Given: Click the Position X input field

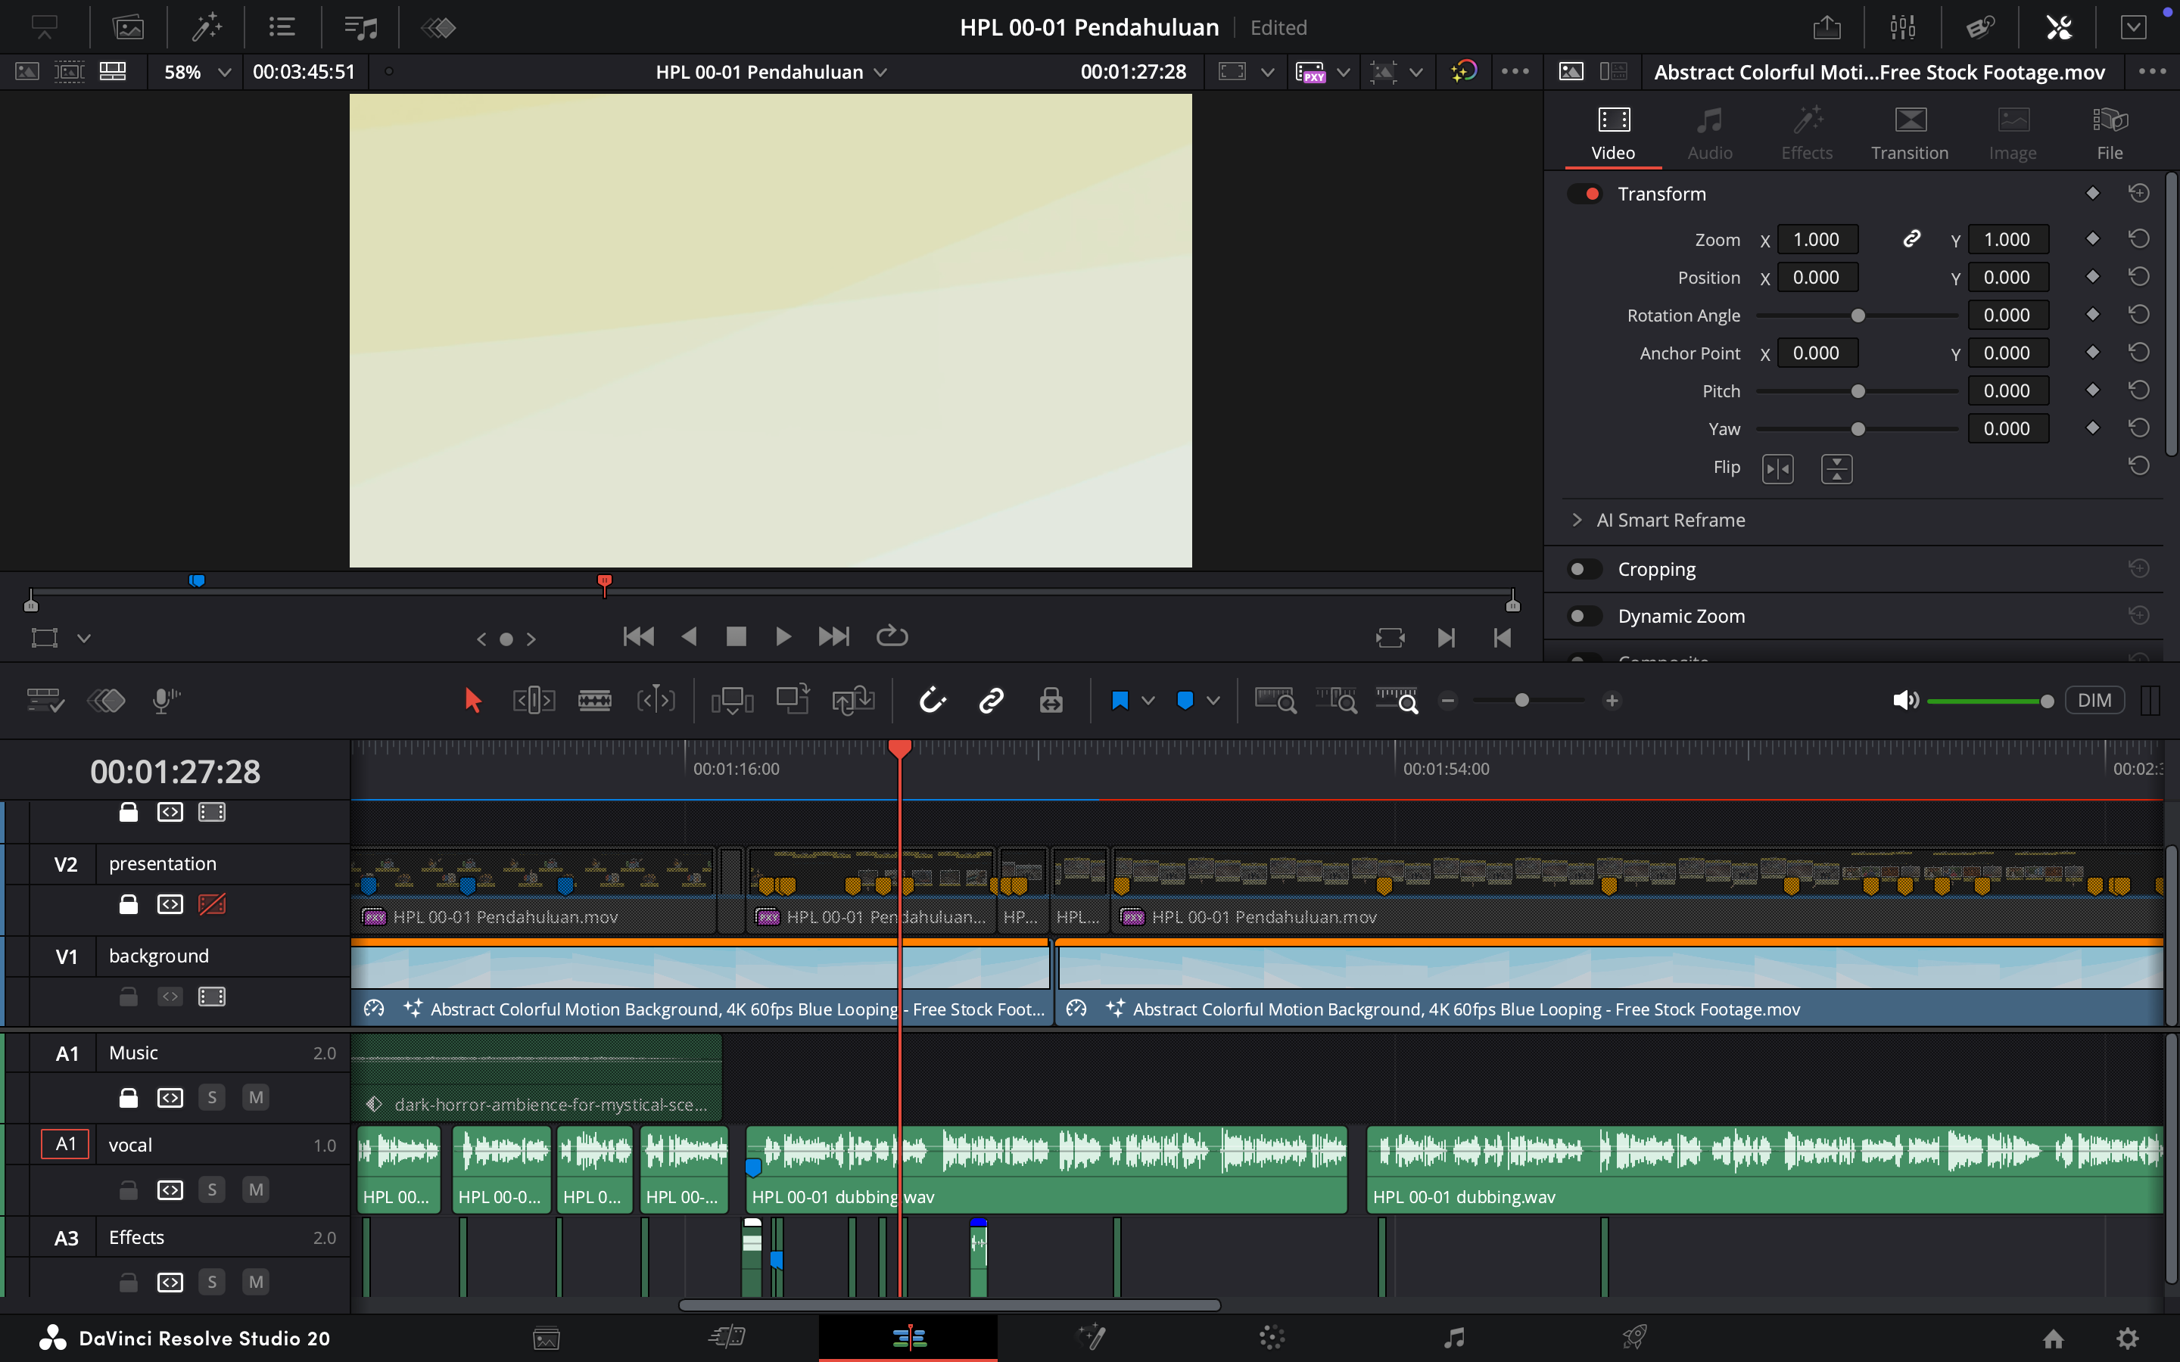Looking at the screenshot, I should (x=1816, y=278).
